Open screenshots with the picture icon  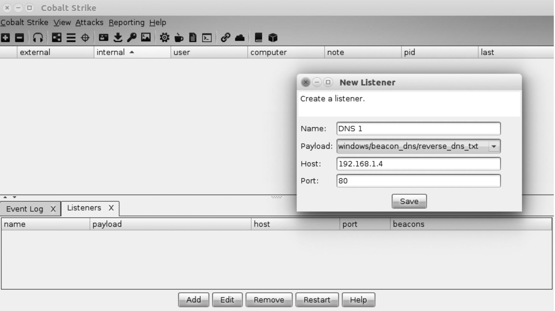point(146,38)
